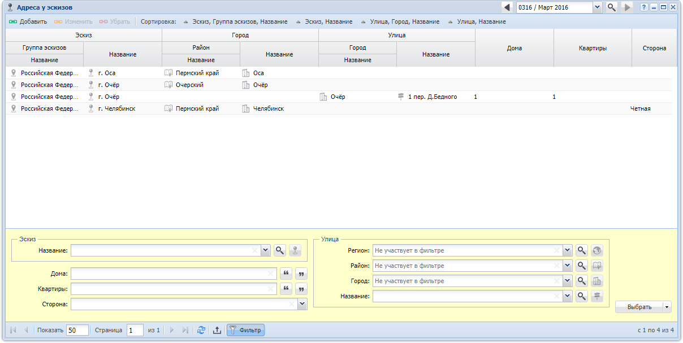Image resolution: width=683 pixels, height=343 pixels.
Task: Click the export upload icon in bottom bar
Action: coord(217,330)
